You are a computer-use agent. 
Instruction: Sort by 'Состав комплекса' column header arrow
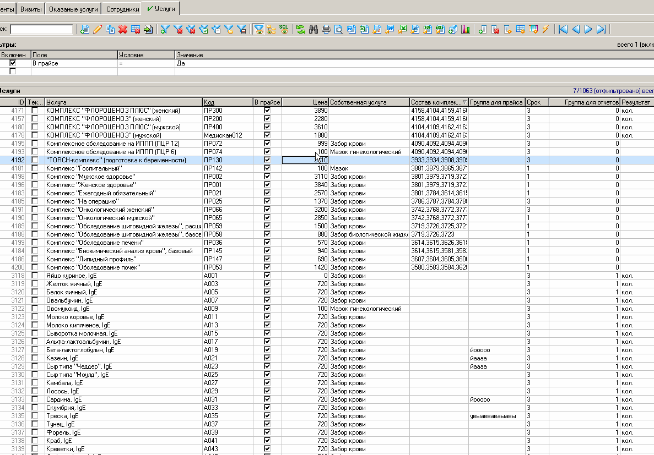pyautogui.click(x=464, y=102)
